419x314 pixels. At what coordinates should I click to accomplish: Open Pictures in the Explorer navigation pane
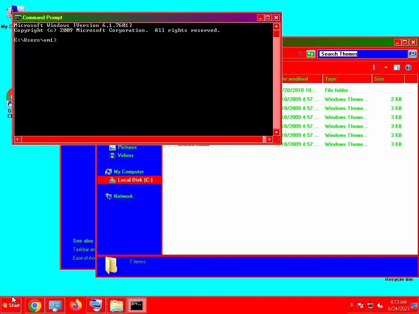(x=127, y=147)
